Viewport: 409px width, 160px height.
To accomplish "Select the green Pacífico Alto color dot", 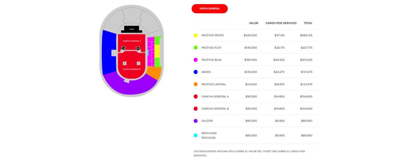I will pyautogui.click(x=195, y=48).
